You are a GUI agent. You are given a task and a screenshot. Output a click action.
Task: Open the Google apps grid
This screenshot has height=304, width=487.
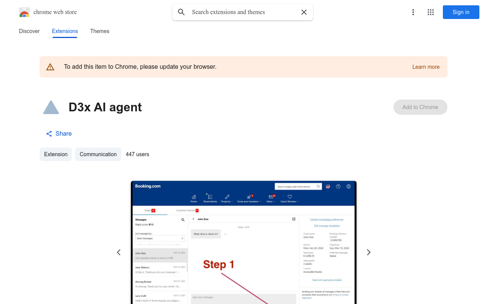(x=431, y=12)
